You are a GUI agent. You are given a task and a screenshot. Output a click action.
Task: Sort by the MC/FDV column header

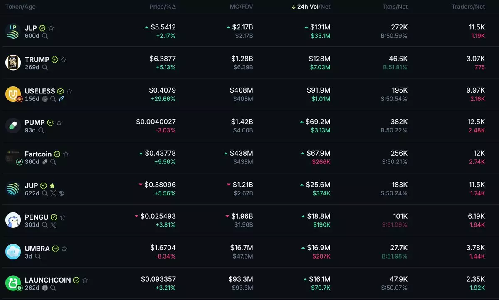click(241, 7)
